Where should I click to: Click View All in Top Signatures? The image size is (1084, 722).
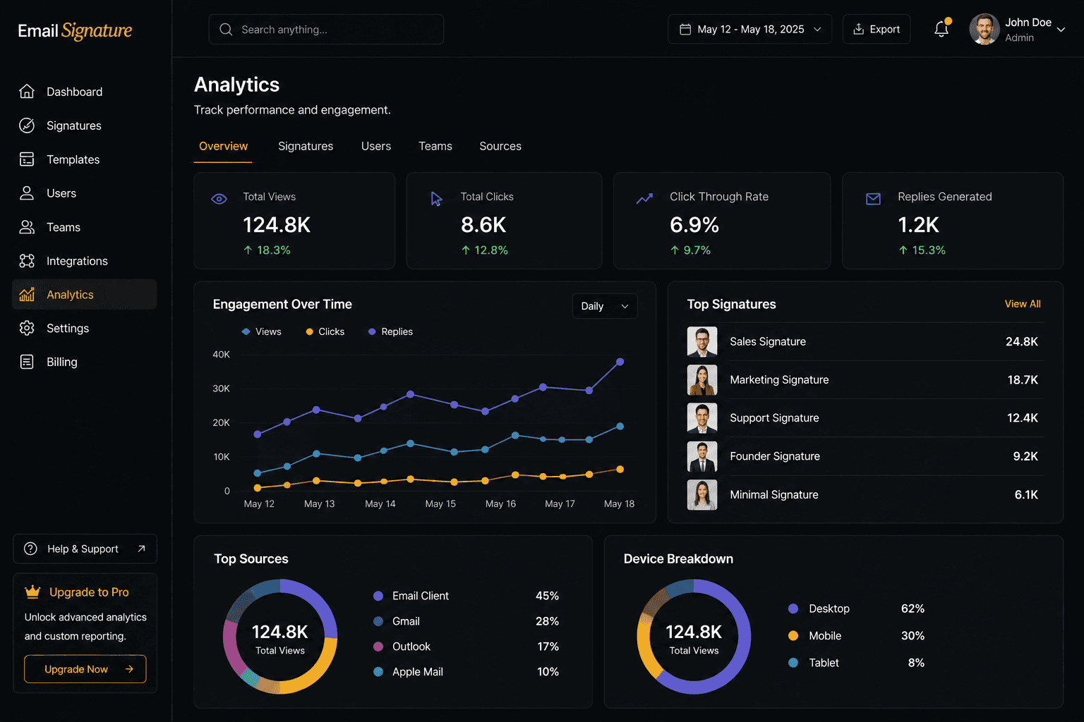coord(1023,304)
